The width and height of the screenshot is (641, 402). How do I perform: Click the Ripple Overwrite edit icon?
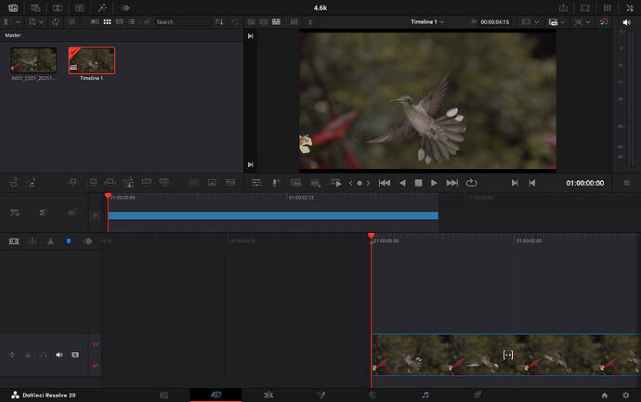pyautogui.click(x=110, y=182)
